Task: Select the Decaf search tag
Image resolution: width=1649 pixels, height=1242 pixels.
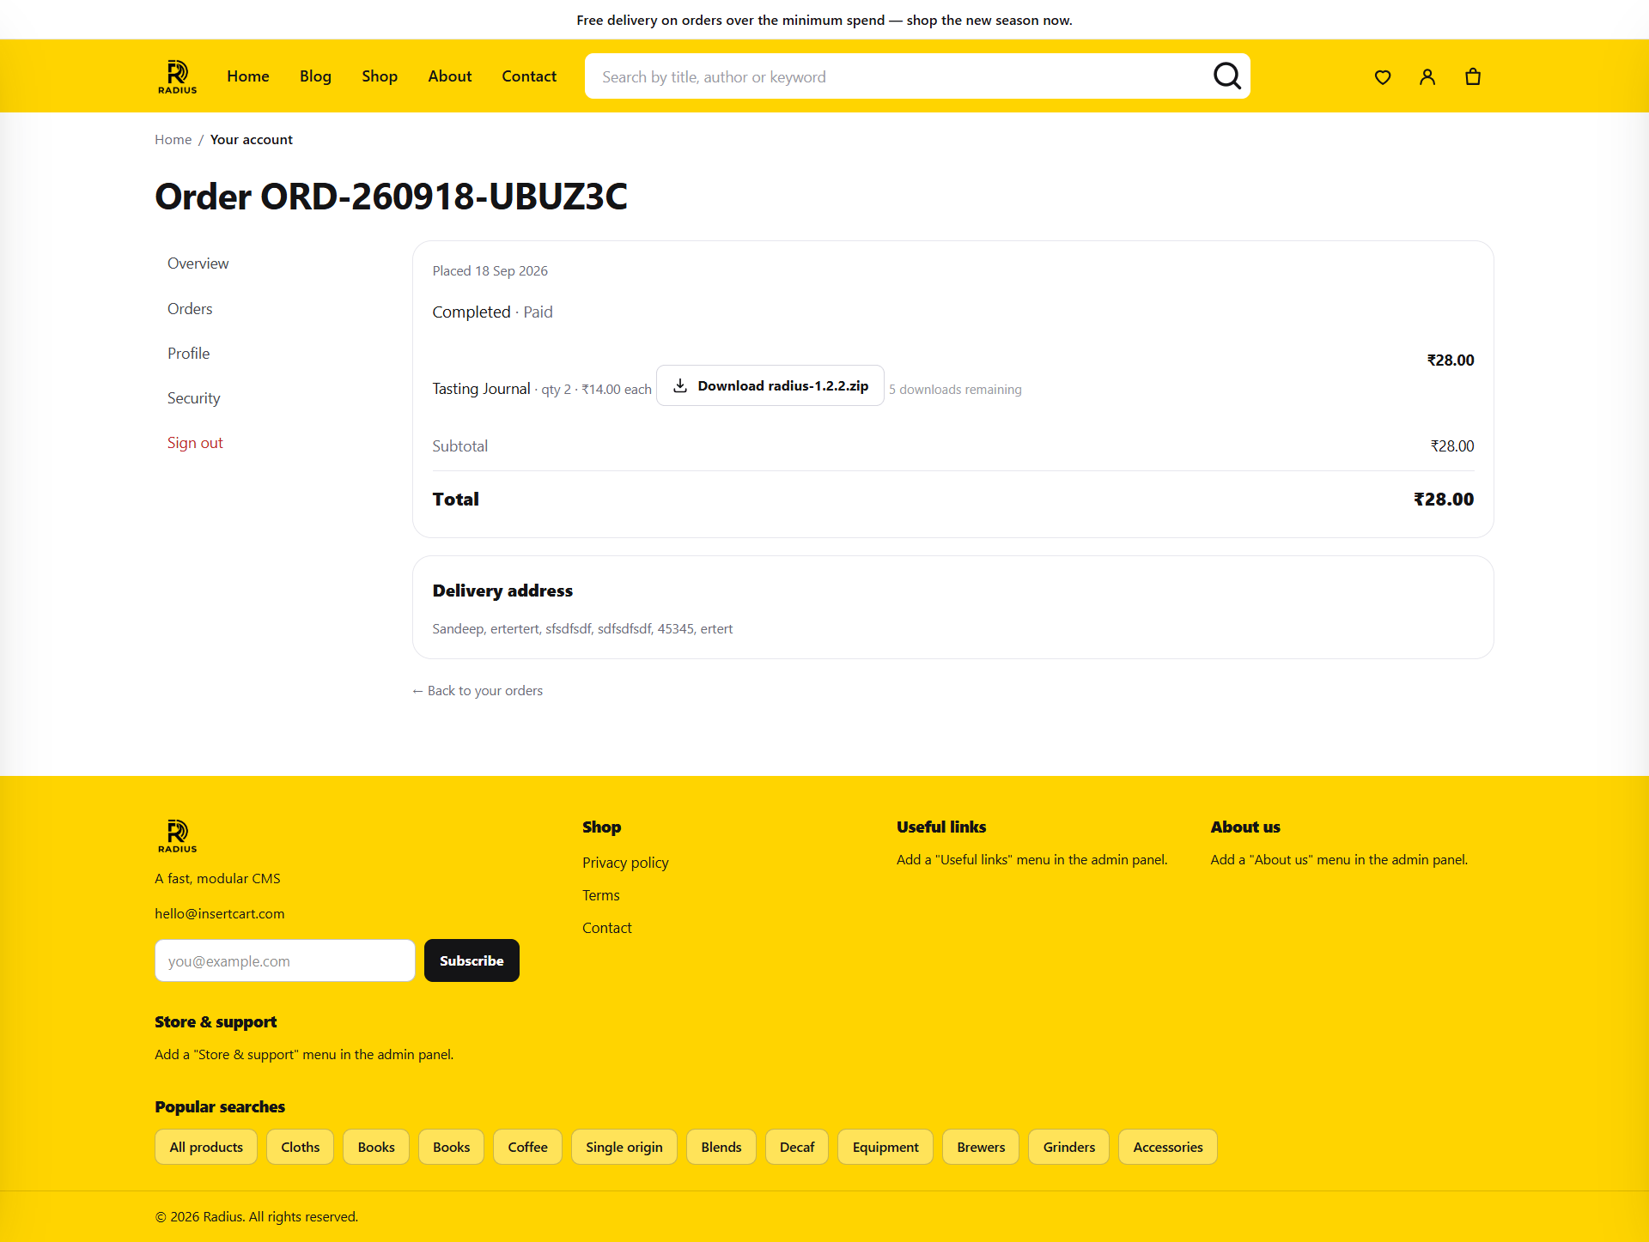Action: click(797, 1147)
